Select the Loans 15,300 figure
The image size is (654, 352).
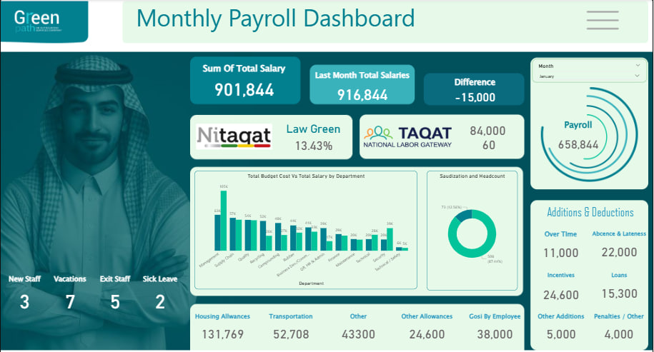click(x=619, y=293)
